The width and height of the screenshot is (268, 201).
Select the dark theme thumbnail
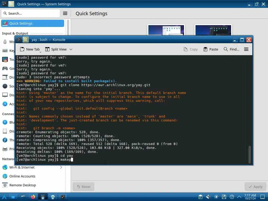tap(213, 30)
